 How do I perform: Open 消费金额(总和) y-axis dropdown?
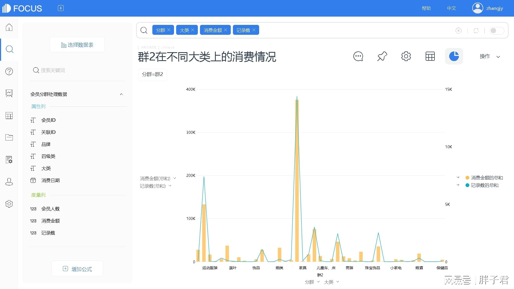click(x=158, y=178)
